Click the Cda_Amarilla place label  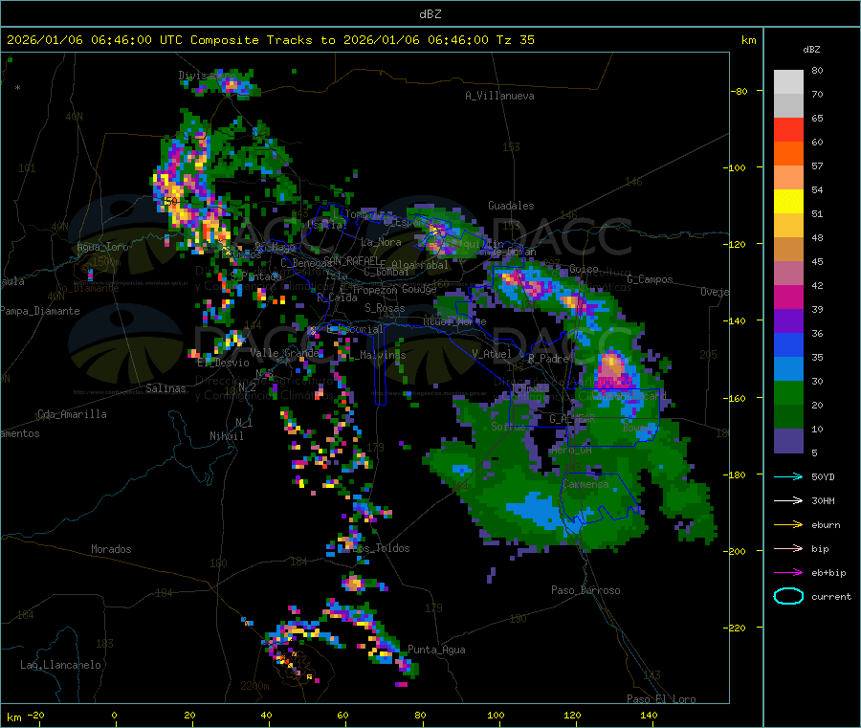72,414
